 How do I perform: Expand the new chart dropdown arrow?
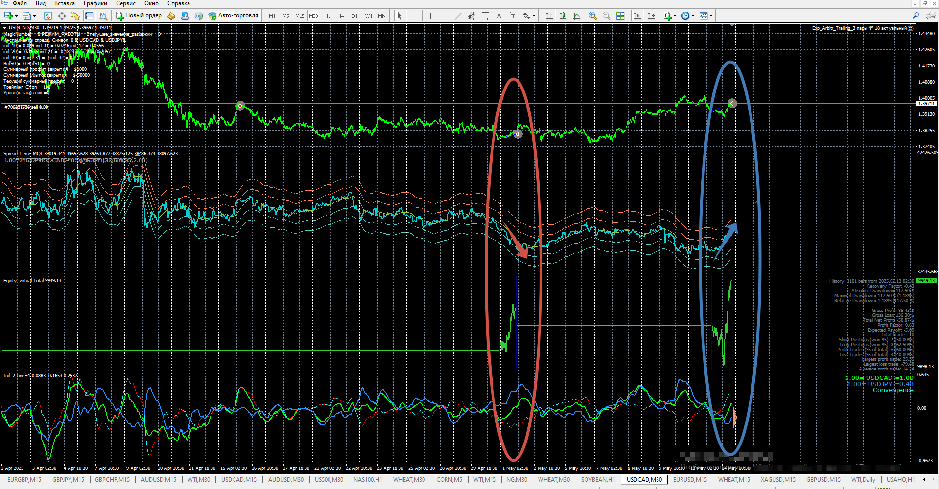[16, 16]
